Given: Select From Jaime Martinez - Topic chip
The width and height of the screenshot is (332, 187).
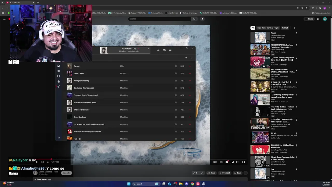Looking at the screenshot, I should click(268, 28).
